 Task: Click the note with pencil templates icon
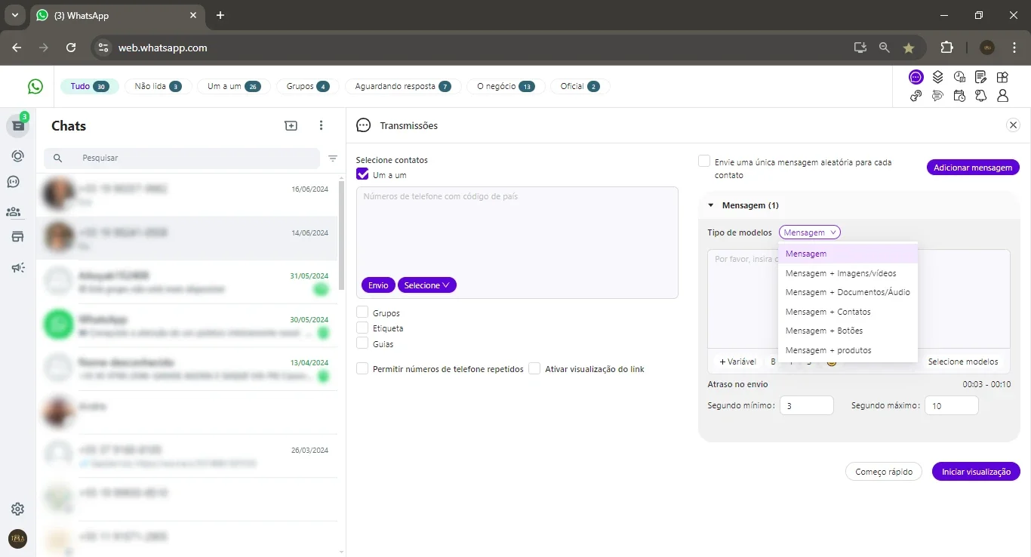[980, 77]
